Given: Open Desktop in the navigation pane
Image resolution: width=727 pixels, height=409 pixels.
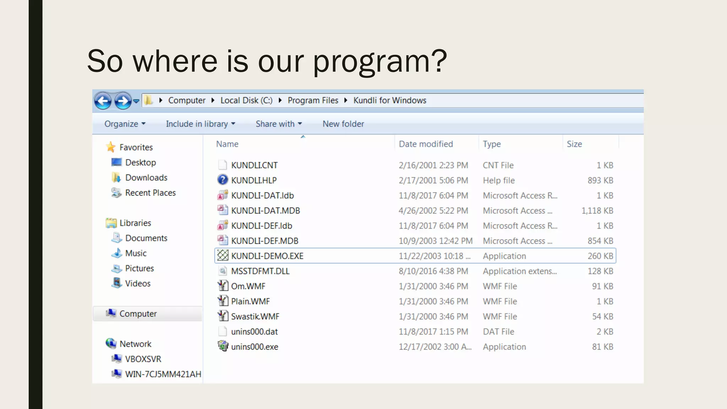Looking at the screenshot, I should tap(141, 163).
